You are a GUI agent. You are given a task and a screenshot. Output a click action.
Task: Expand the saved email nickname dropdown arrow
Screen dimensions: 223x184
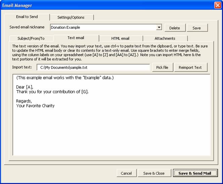159,27
